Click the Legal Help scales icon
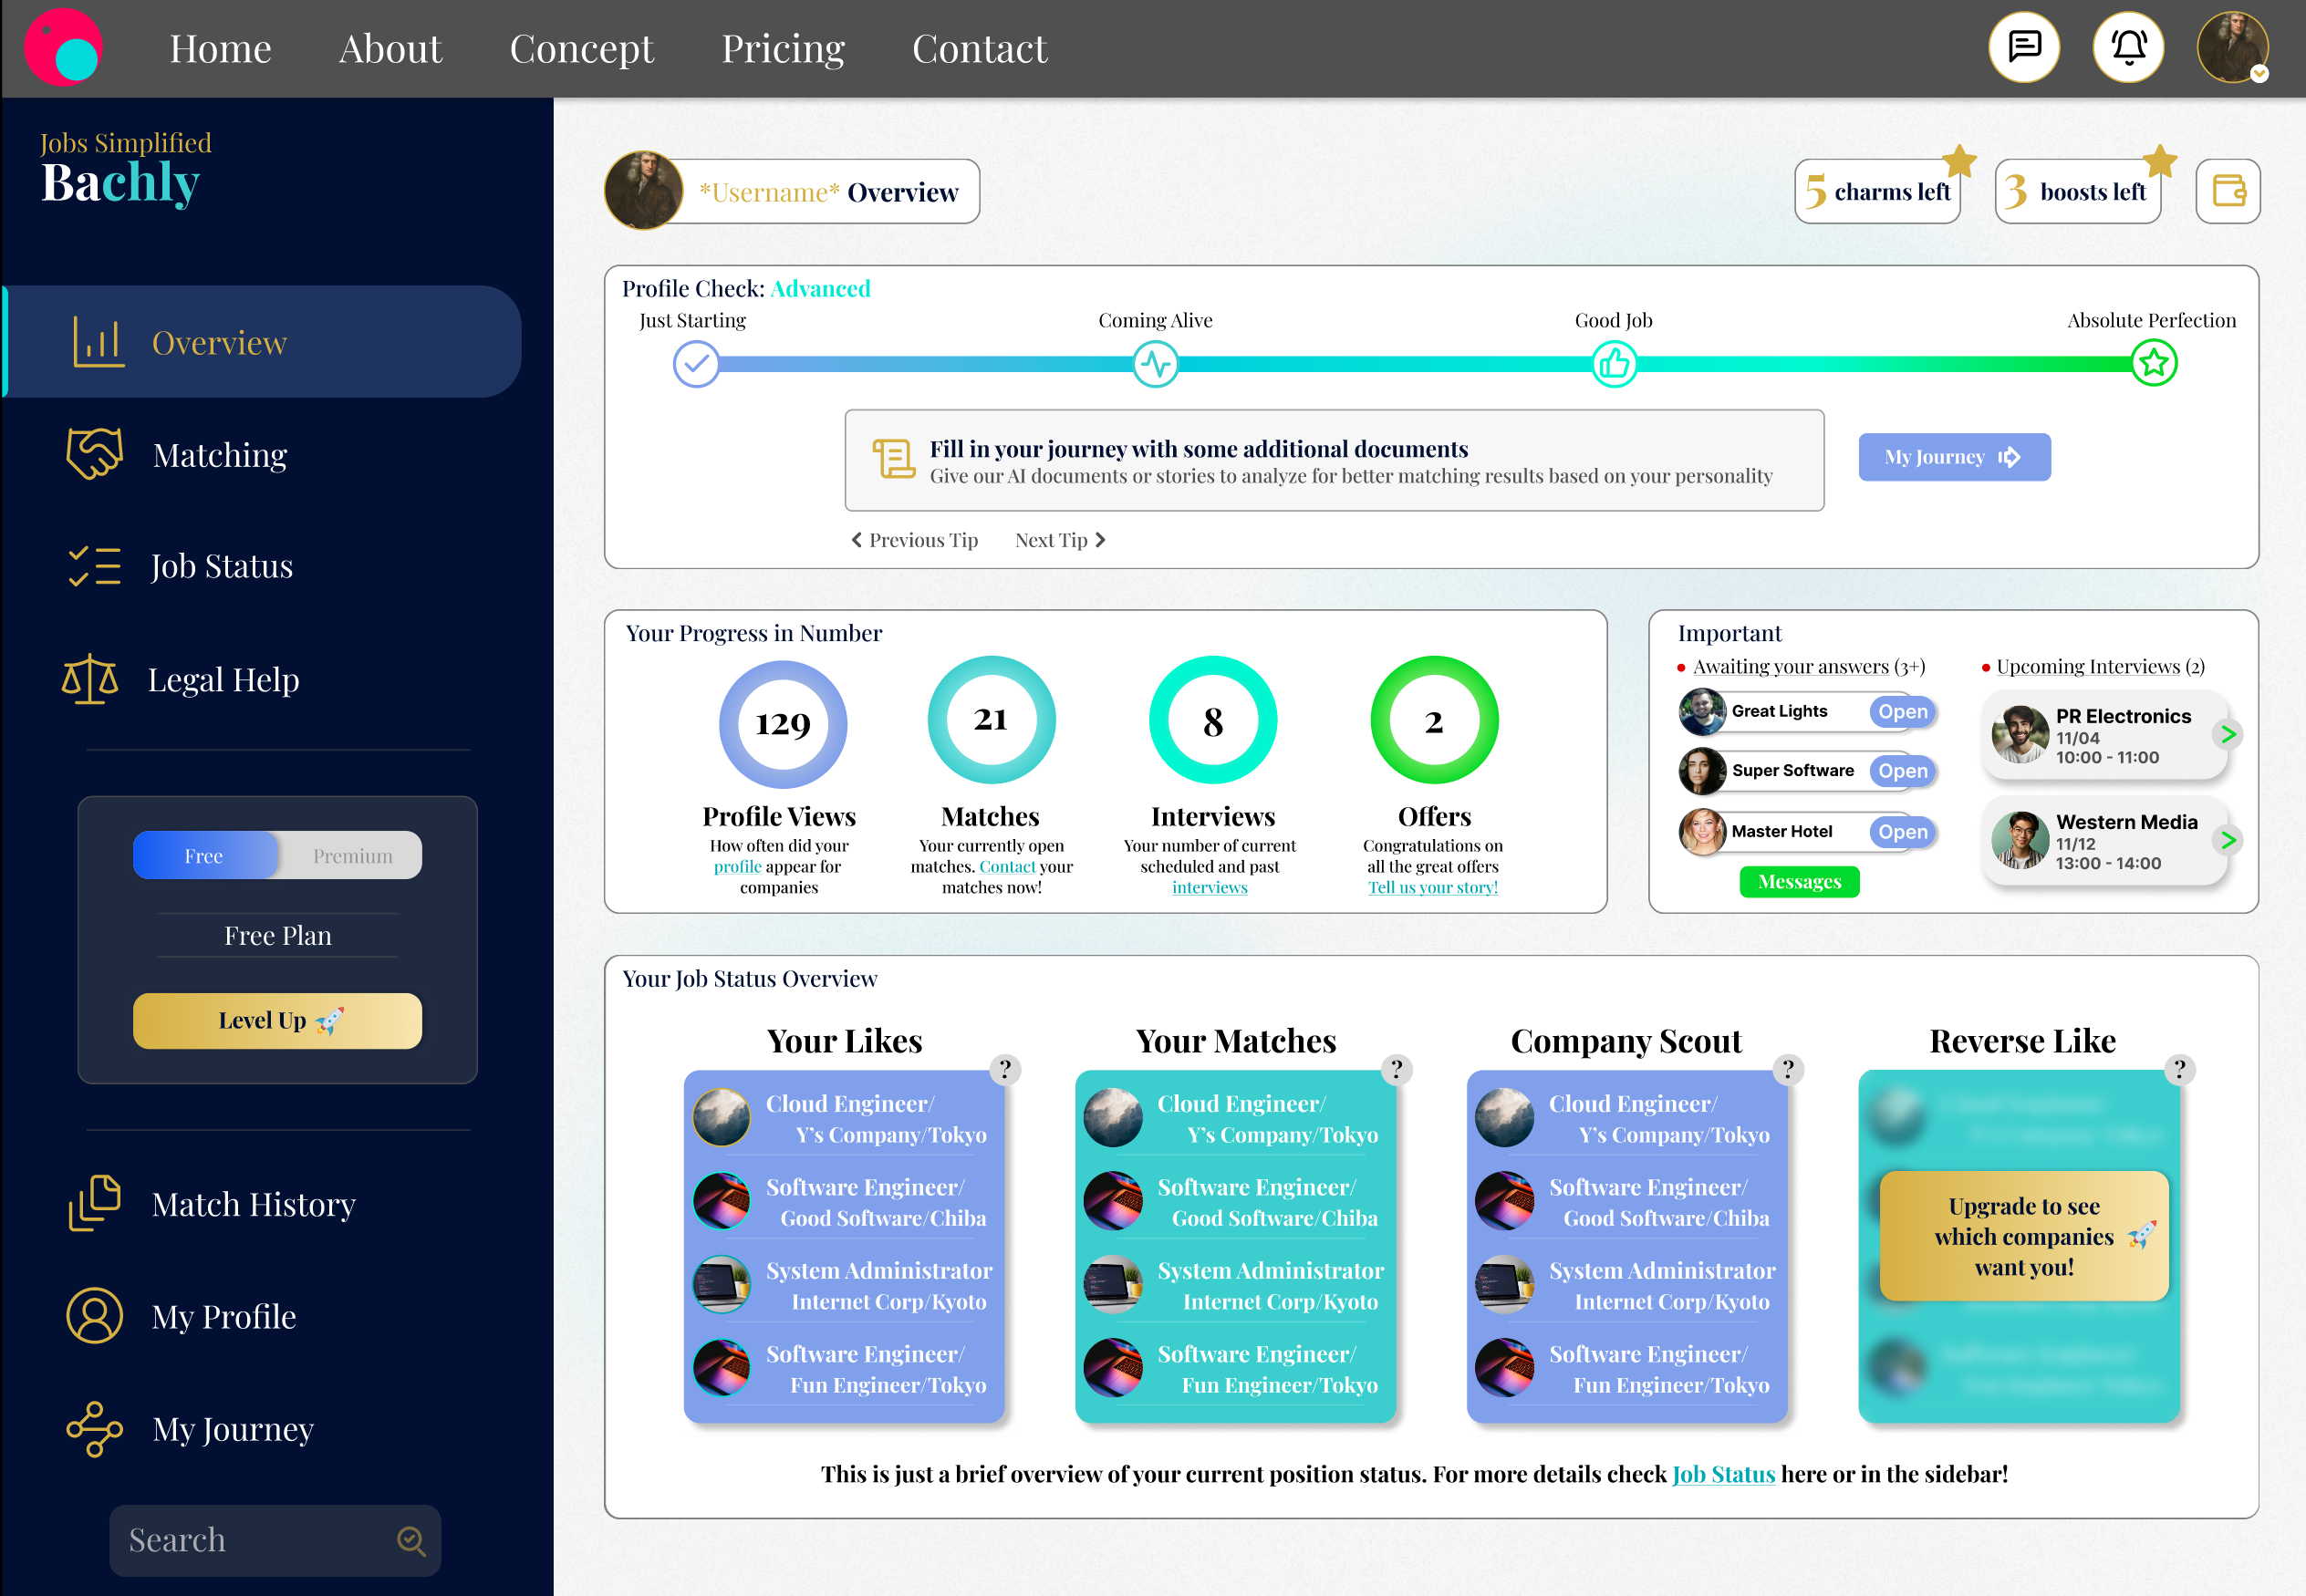 pos(90,679)
